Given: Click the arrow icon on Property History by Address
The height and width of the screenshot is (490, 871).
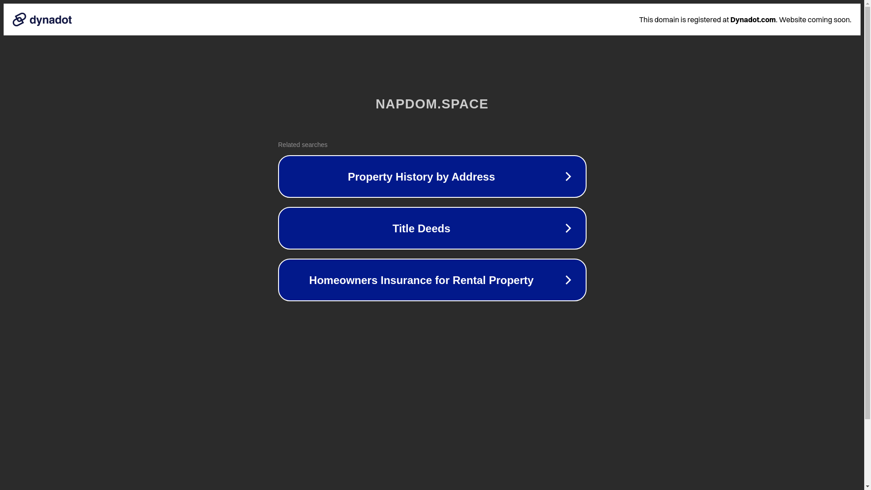Looking at the screenshot, I should pyautogui.click(x=568, y=176).
